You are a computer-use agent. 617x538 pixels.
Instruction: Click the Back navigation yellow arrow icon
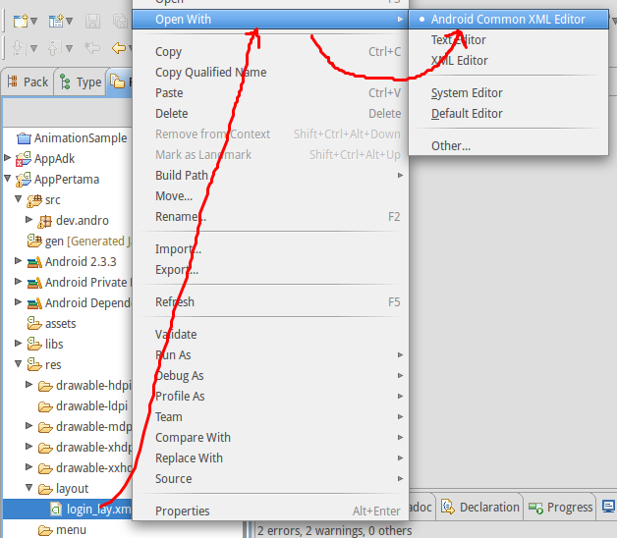(119, 48)
